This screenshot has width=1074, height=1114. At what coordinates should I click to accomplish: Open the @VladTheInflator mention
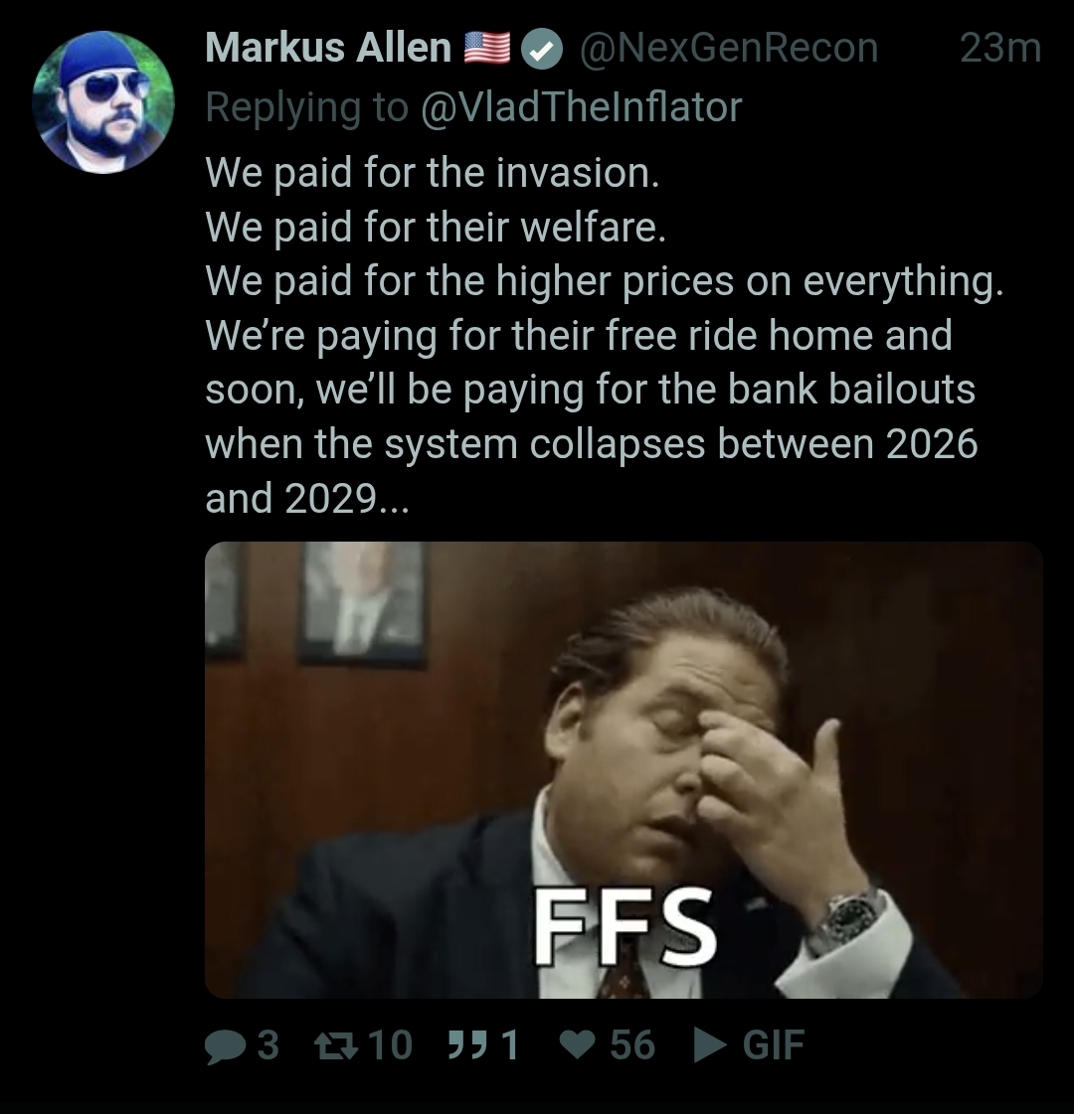coord(582,107)
